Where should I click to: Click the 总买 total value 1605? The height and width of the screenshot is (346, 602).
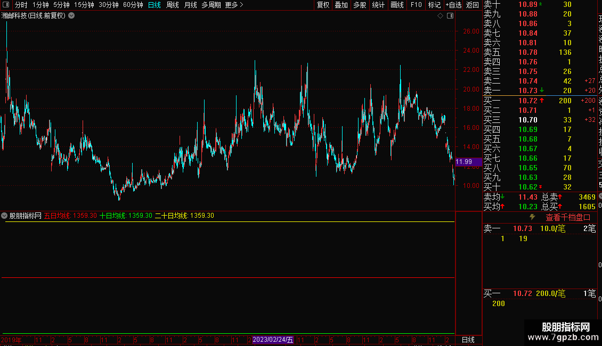(x=587, y=207)
